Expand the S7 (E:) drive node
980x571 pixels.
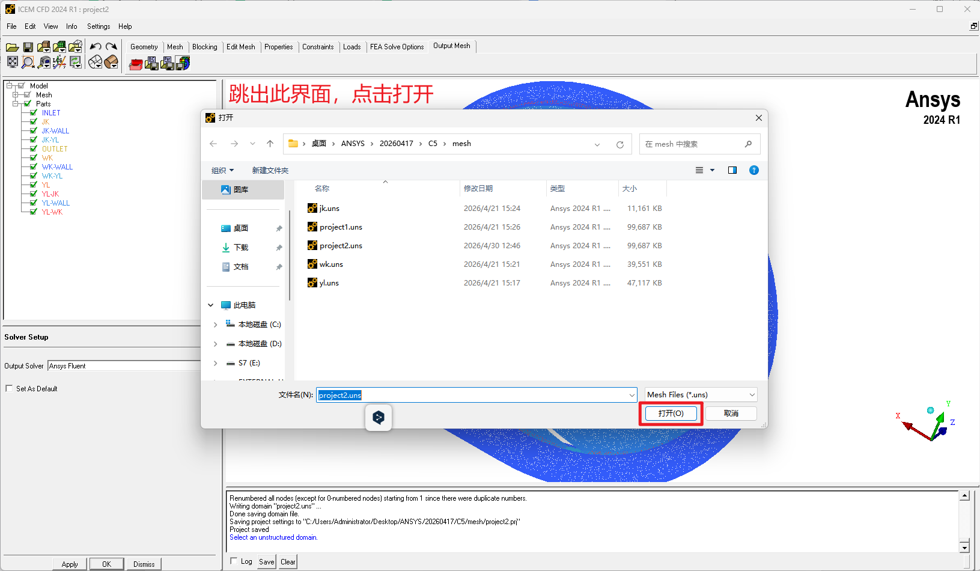click(216, 363)
